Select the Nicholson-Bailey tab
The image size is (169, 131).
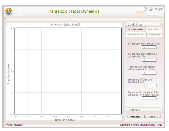[135, 29]
